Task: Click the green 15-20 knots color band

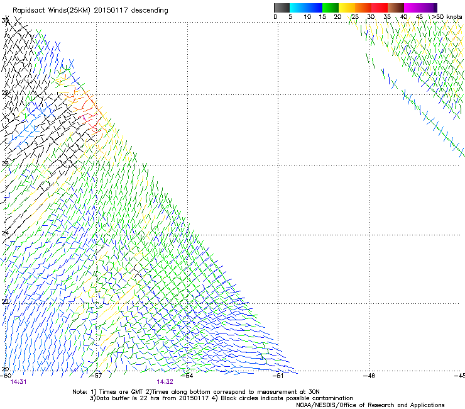Action: point(331,8)
